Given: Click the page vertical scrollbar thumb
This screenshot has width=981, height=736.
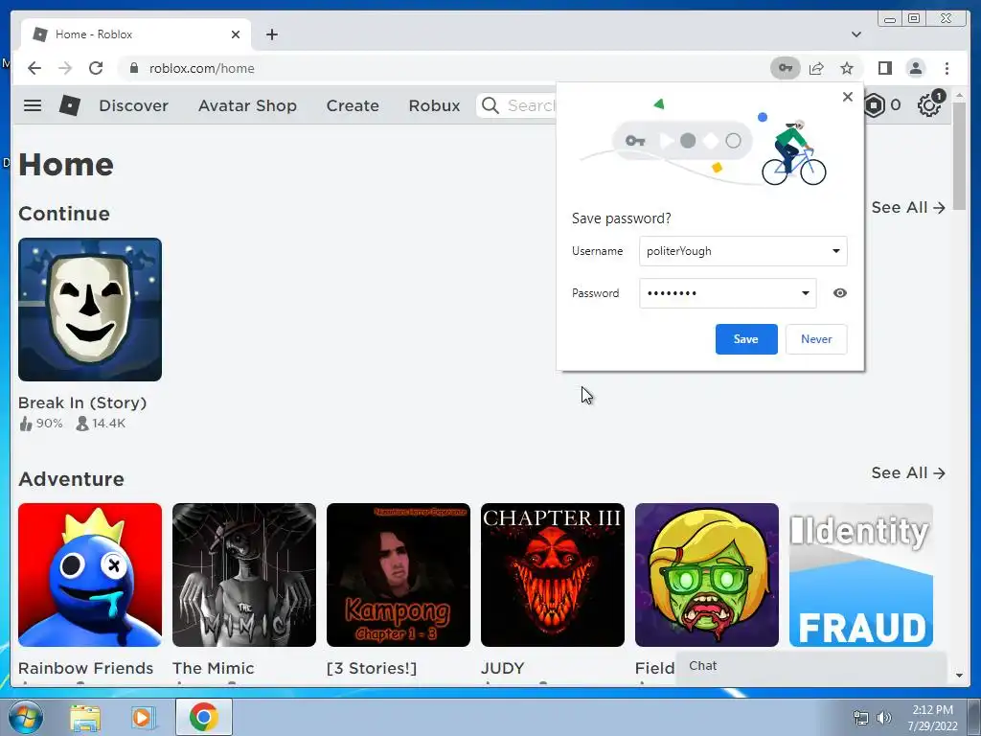Looking at the screenshot, I should click(x=959, y=155).
